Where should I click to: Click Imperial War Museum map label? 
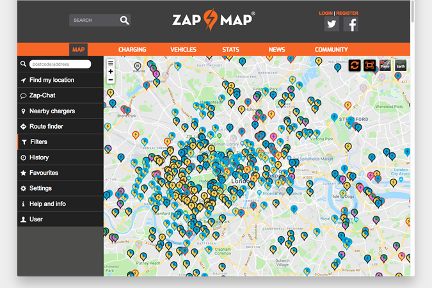point(282,193)
